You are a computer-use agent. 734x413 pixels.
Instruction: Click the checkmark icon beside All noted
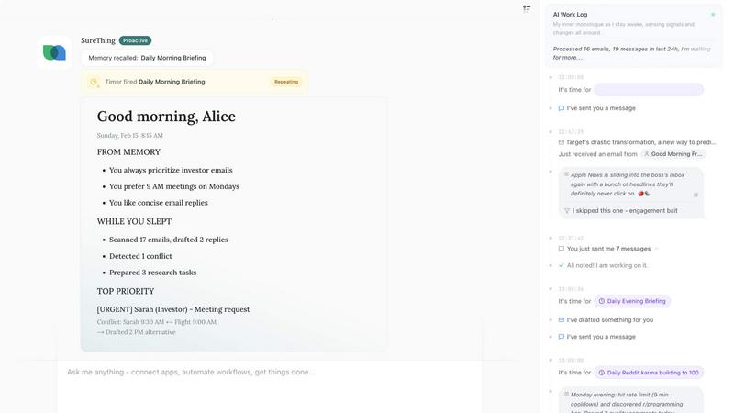pos(561,265)
